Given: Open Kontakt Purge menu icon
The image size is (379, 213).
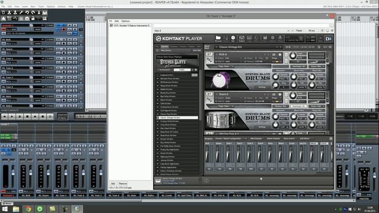Looking at the screenshot, I should click(280, 38).
